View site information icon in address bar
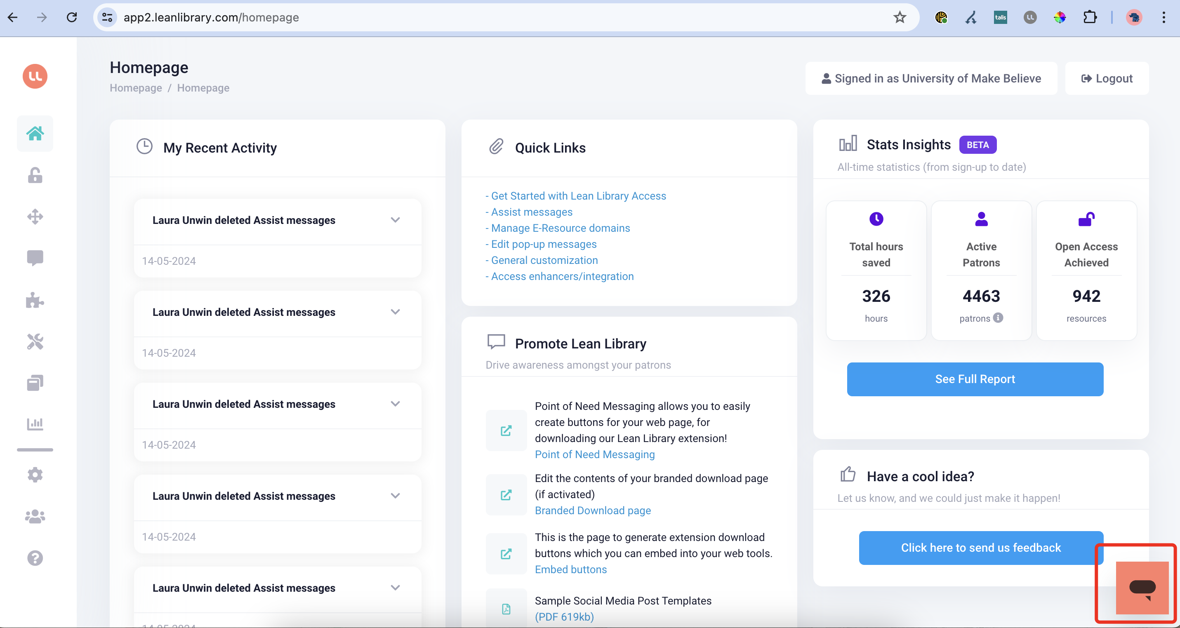Screen dimensions: 1180x628 (107, 17)
